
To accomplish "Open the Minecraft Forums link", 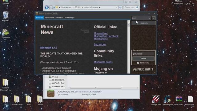I will tap(103, 62).
